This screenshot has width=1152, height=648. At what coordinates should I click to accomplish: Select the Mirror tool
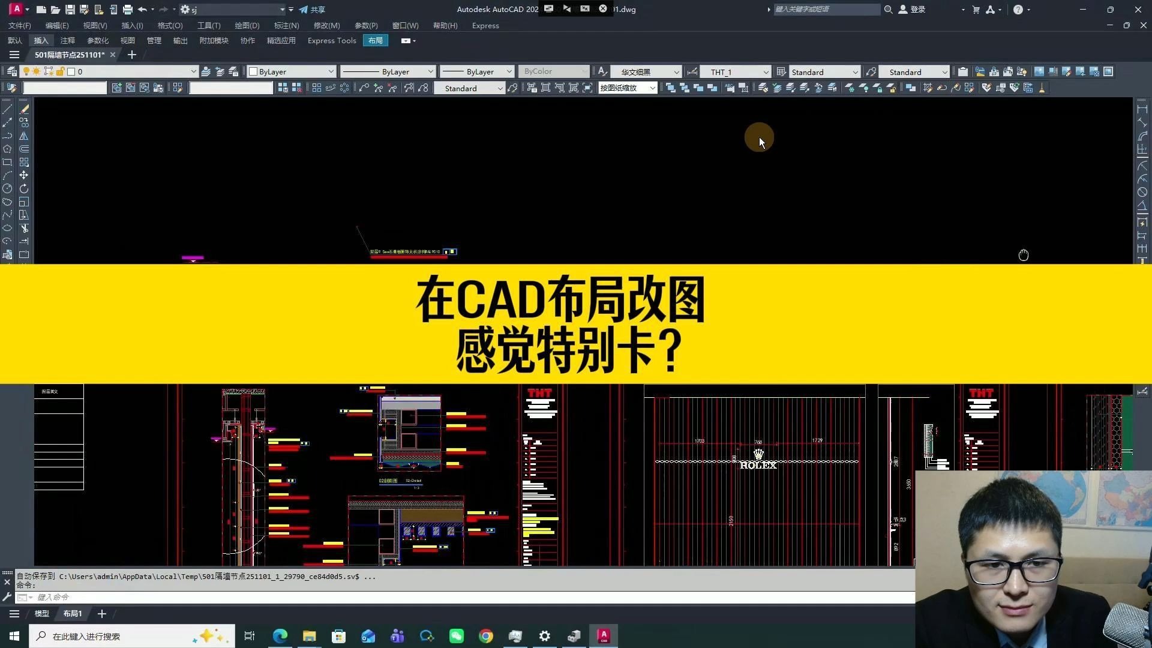24,136
